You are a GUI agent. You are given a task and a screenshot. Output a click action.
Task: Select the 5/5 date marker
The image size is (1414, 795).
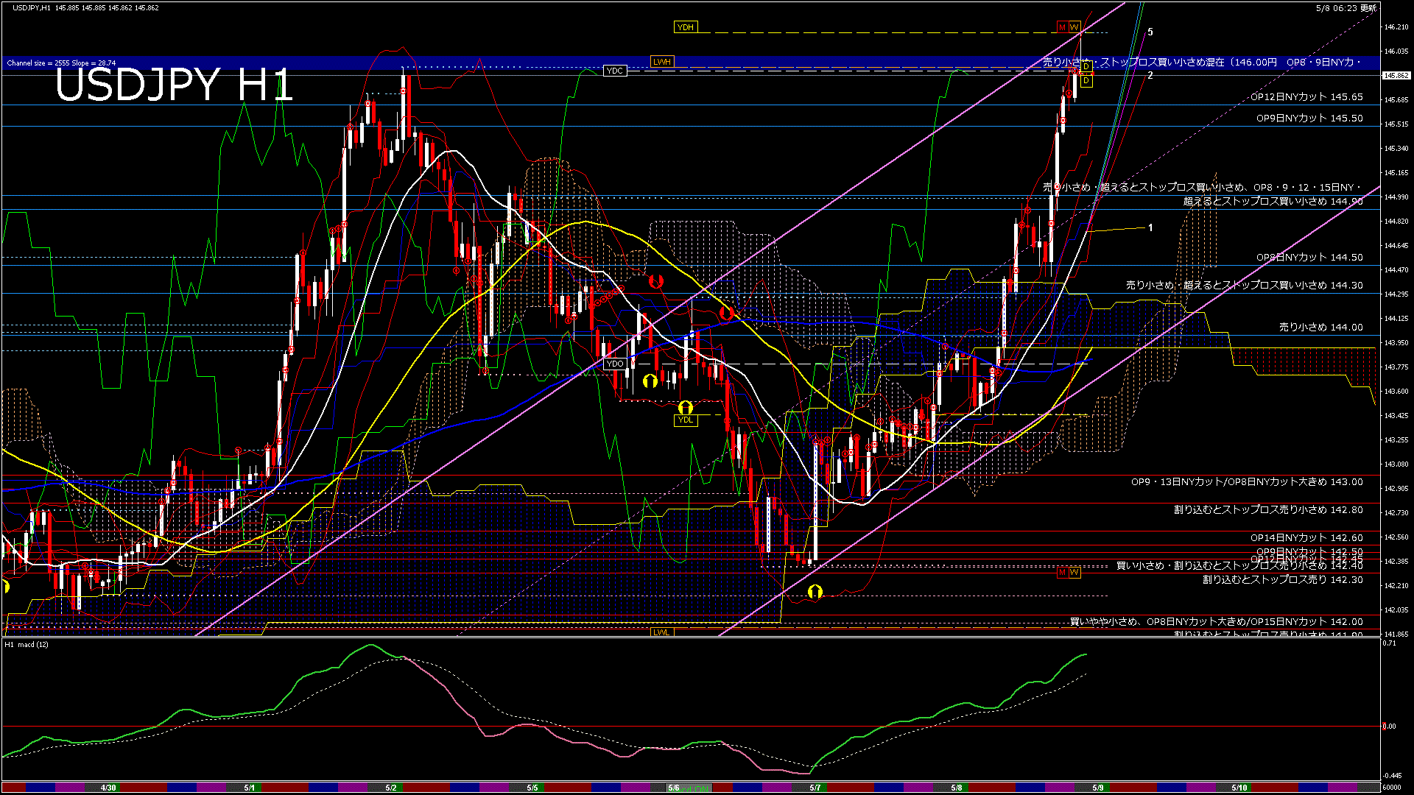pos(532,788)
